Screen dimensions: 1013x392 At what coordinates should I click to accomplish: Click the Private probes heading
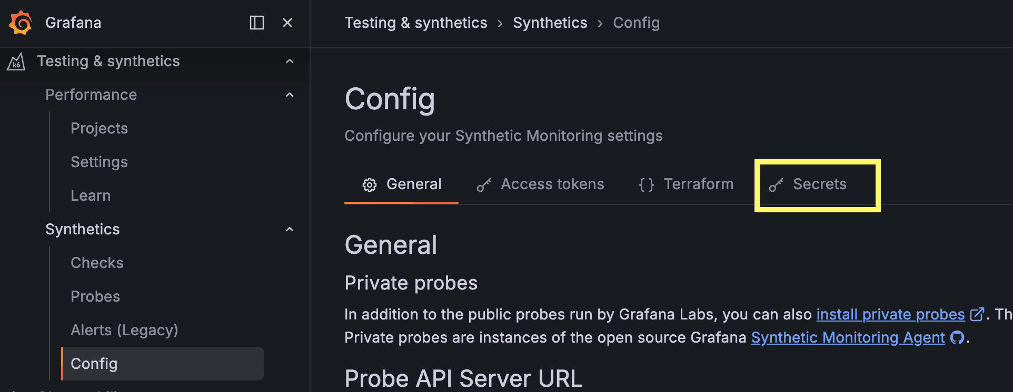coord(411,283)
